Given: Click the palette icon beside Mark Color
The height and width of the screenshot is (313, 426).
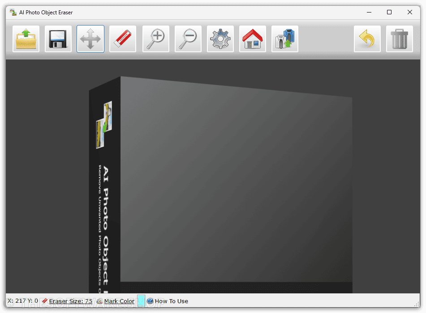Looking at the screenshot, I should (x=100, y=301).
